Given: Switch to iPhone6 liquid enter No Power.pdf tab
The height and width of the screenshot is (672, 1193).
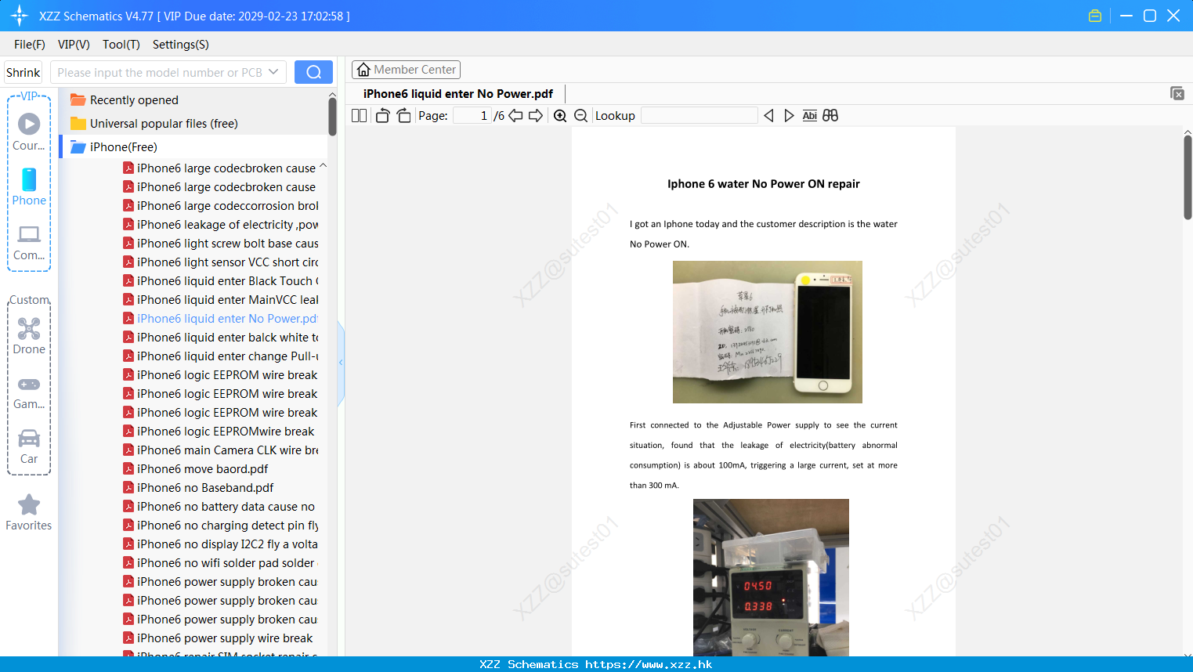Looking at the screenshot, I should pyautogui.click(x=458, y=94).
